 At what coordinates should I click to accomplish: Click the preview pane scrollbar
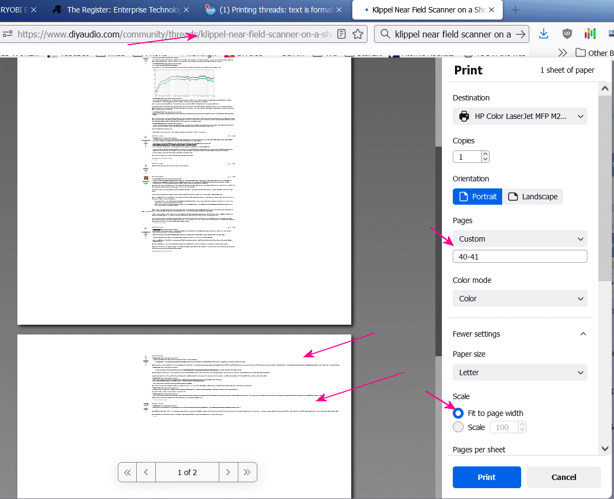click(439, 251)
